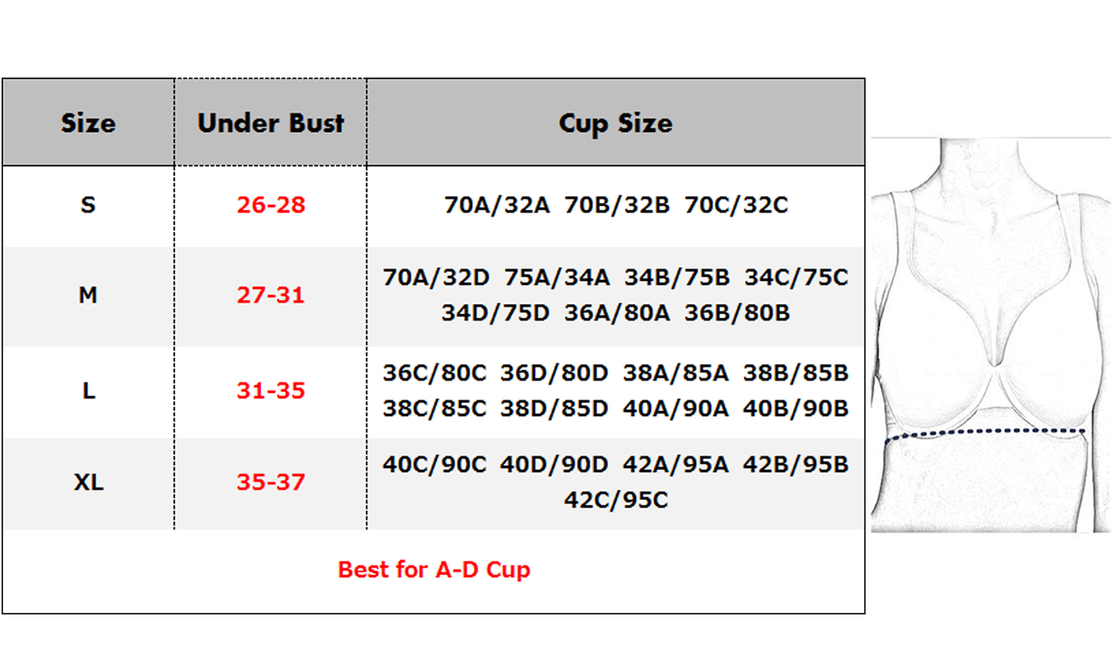The height and width of the screenshot is (672, 1120).
Task: Click the "Best for A-D Cup" note
Action: pos(434,570)
